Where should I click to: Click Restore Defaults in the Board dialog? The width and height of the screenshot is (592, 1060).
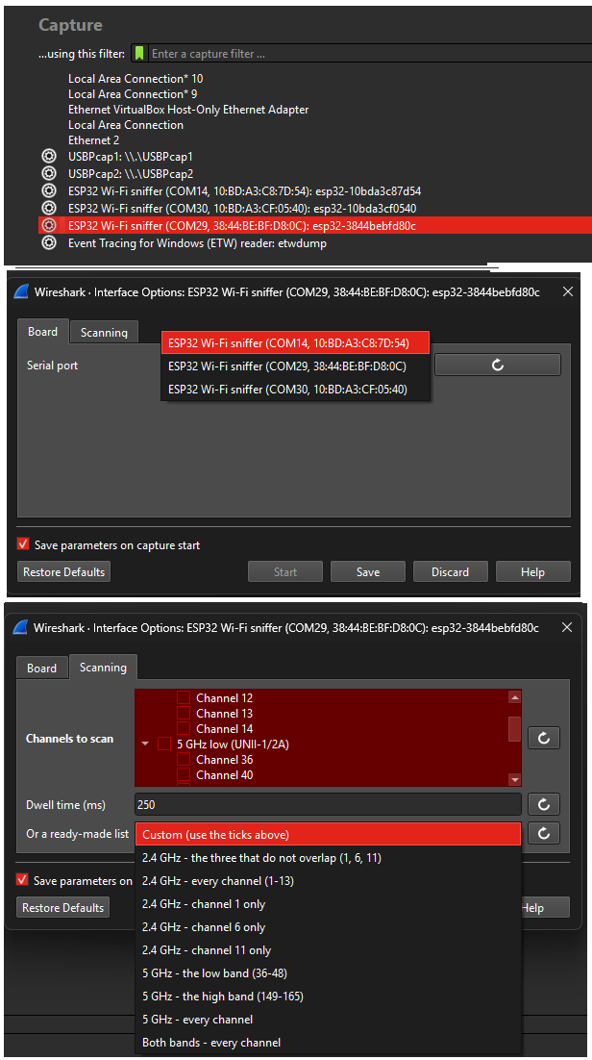[x=63, y=572]
